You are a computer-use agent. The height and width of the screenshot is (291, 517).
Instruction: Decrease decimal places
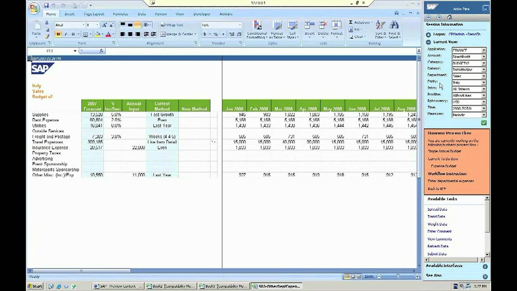(x=239, y=34)
